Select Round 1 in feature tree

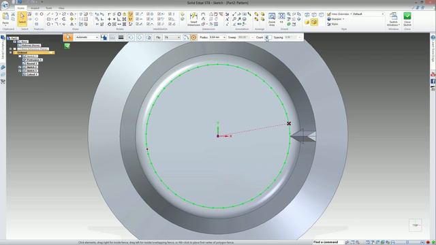click(x=30, y=63)
